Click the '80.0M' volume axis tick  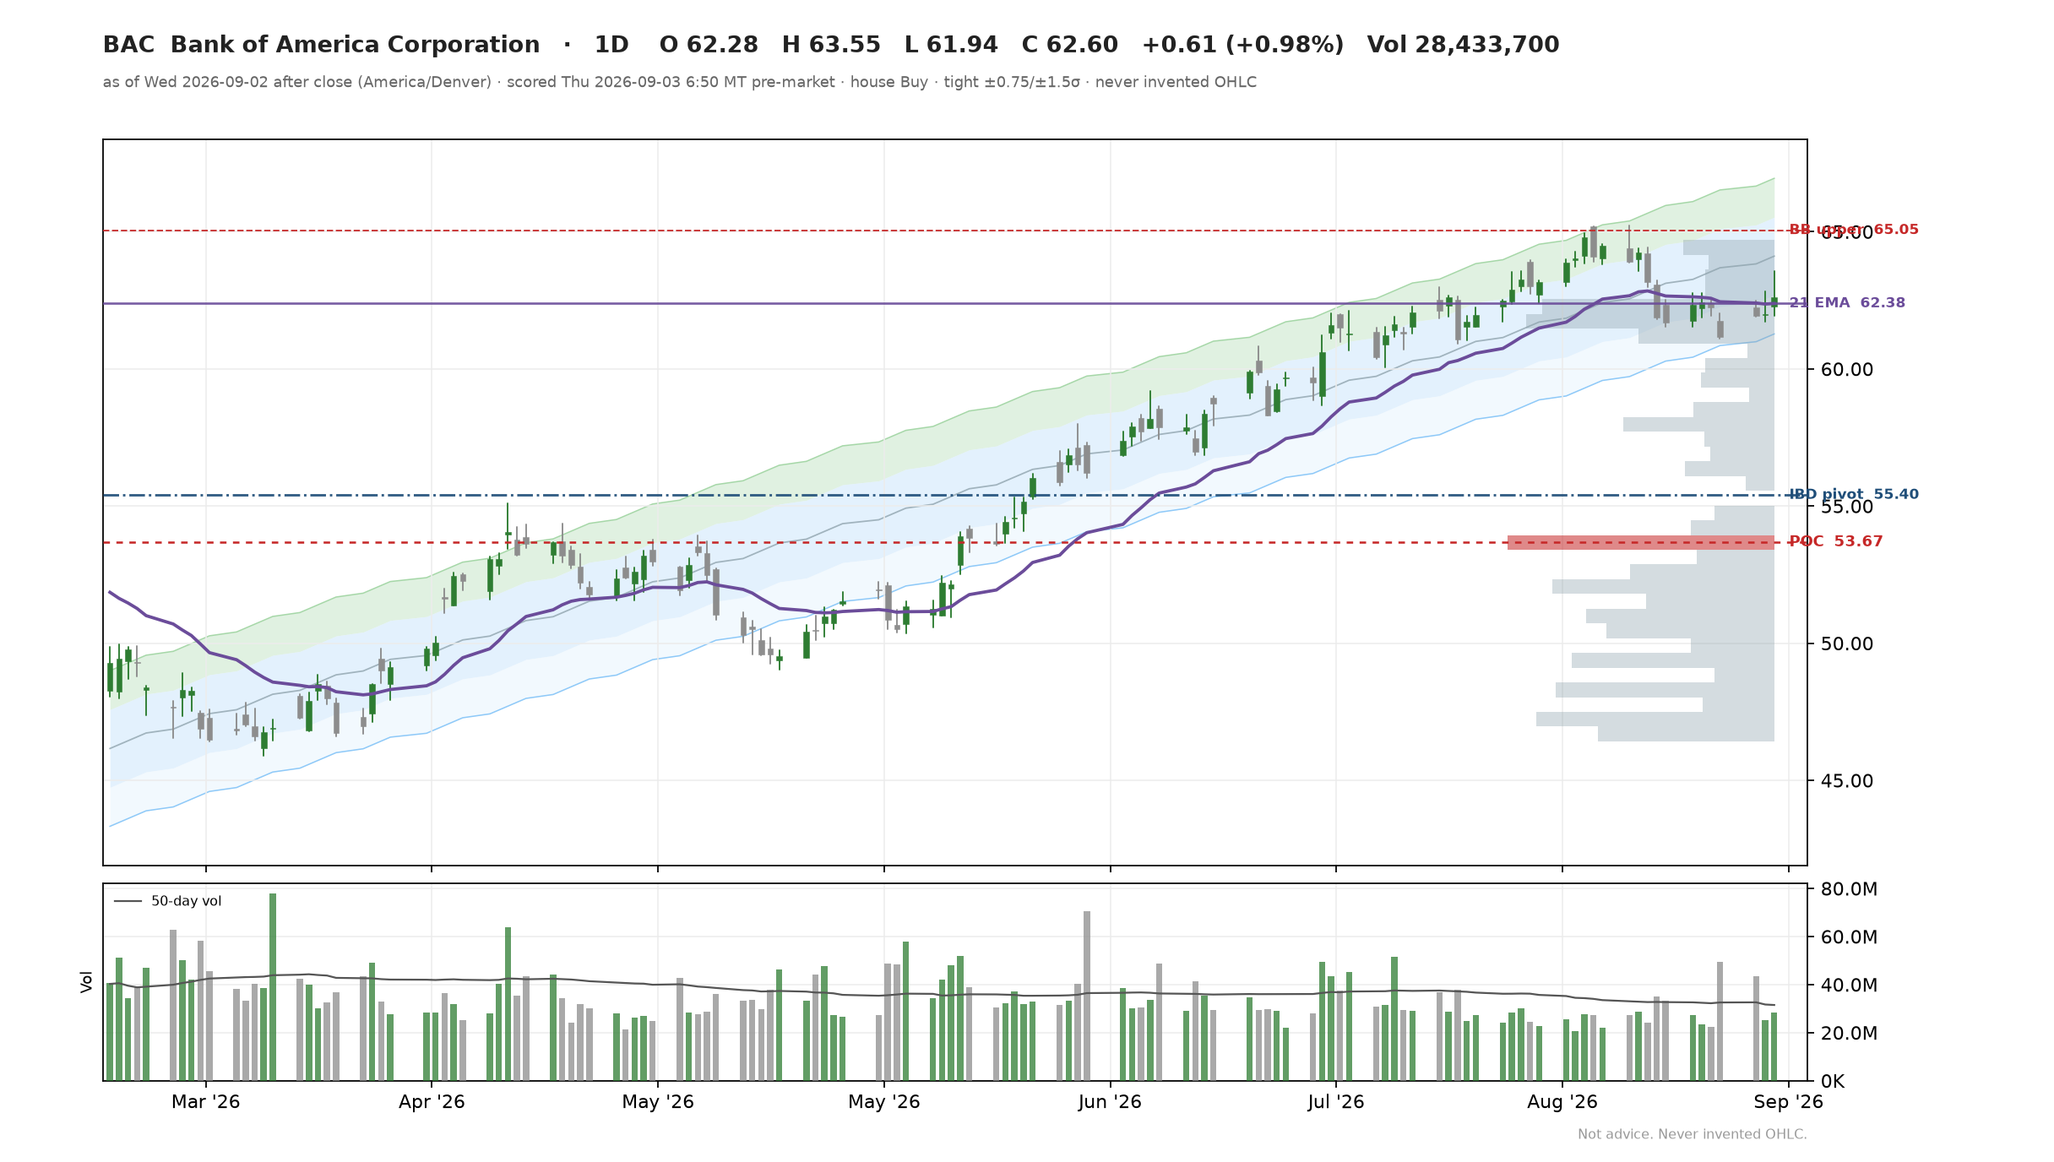tap(1850, 889)
